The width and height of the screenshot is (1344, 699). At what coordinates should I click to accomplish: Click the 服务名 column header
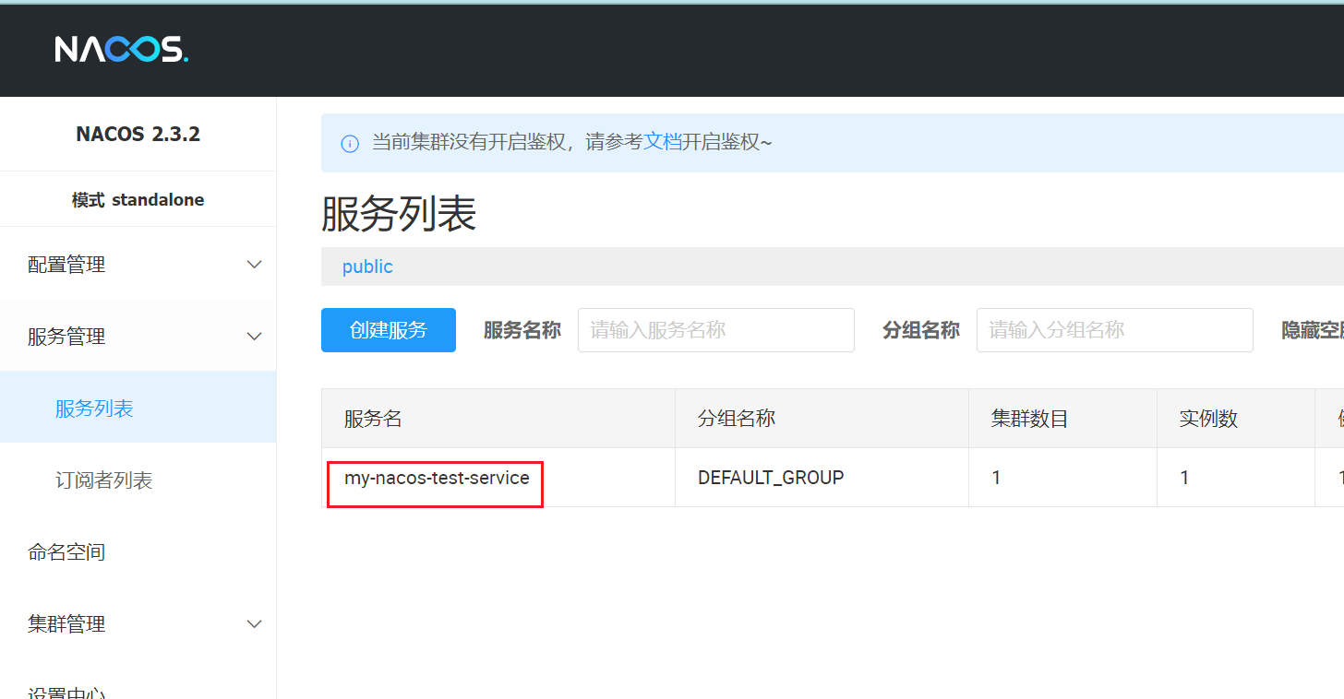pyautogui.click(x=498, y=419)
